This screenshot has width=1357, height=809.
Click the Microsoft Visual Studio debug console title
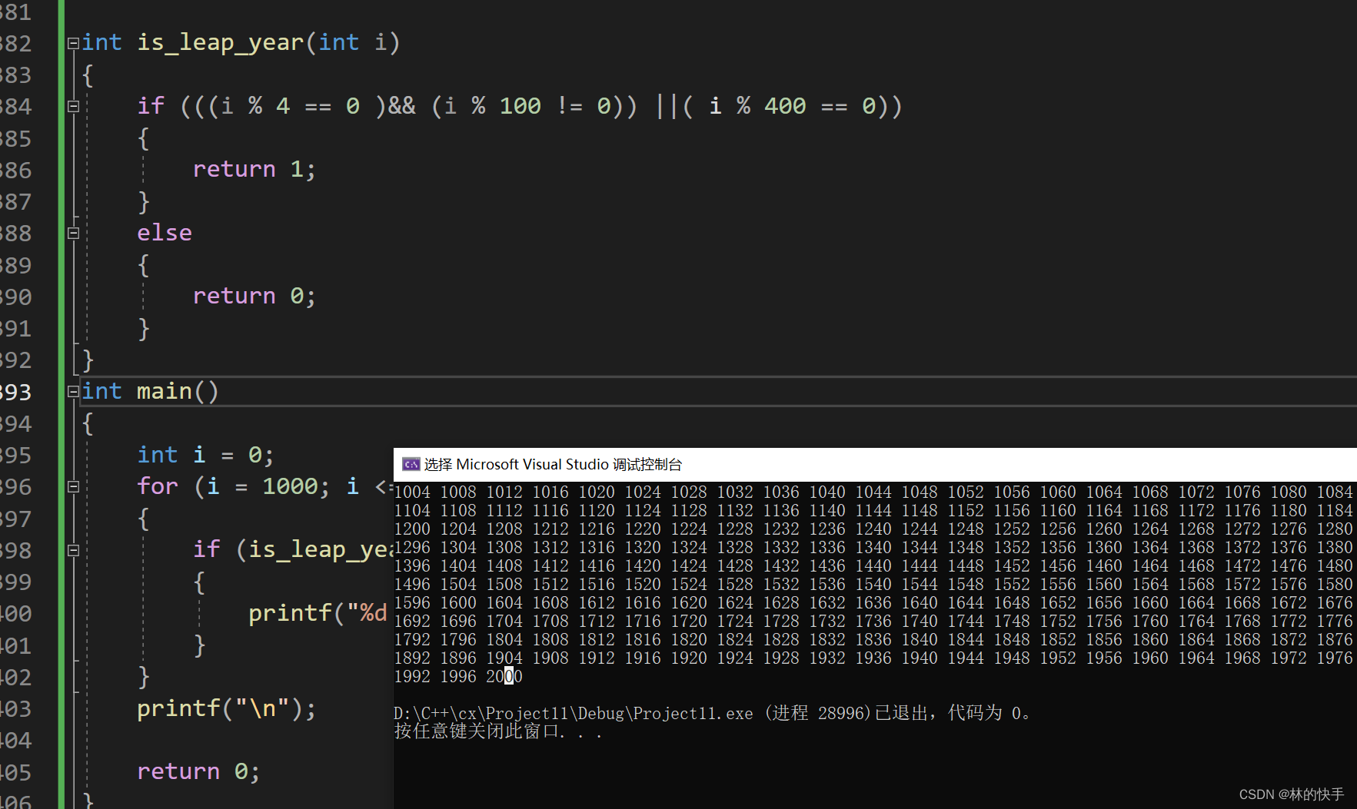553,464
